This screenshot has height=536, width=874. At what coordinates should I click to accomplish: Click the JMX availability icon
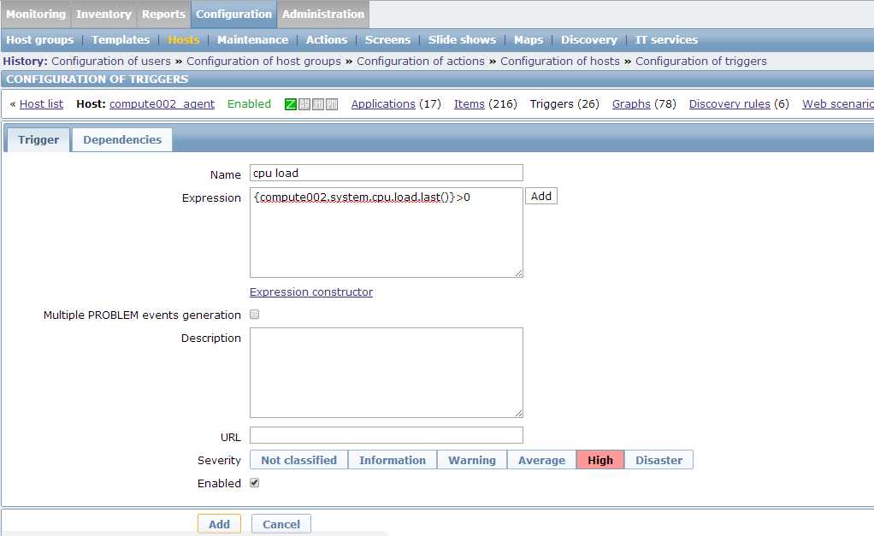coord(318,104)
